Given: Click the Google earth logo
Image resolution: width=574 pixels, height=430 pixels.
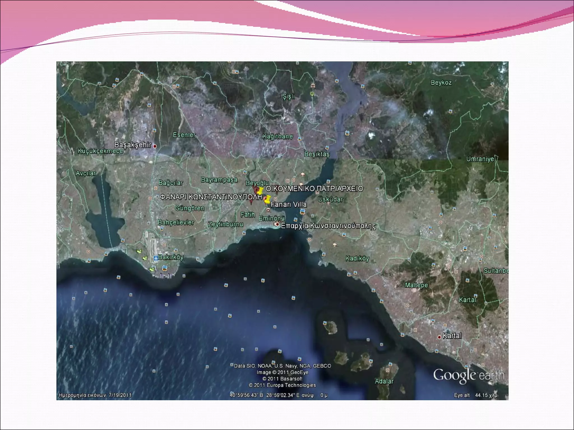Looking at the screenshot, I should tap(468, 375).
